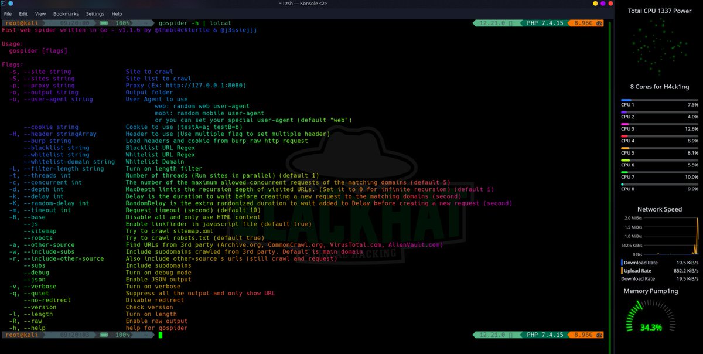Open the Help menu
Image resolution: width=703 pixels, height=354 pixels.
pyautogui.click(x=117, y=13)
